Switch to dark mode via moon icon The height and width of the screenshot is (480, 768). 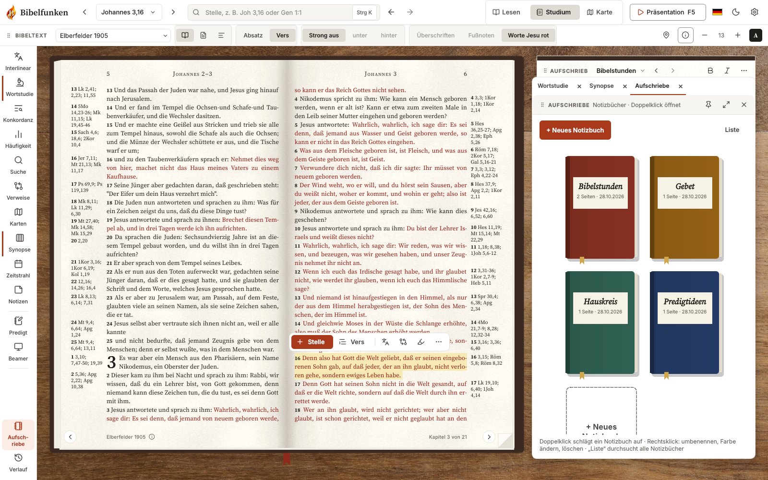736,12
